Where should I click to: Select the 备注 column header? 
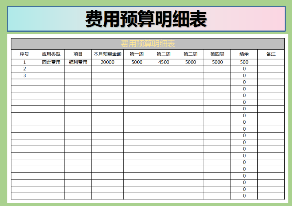tap(271, 54)
